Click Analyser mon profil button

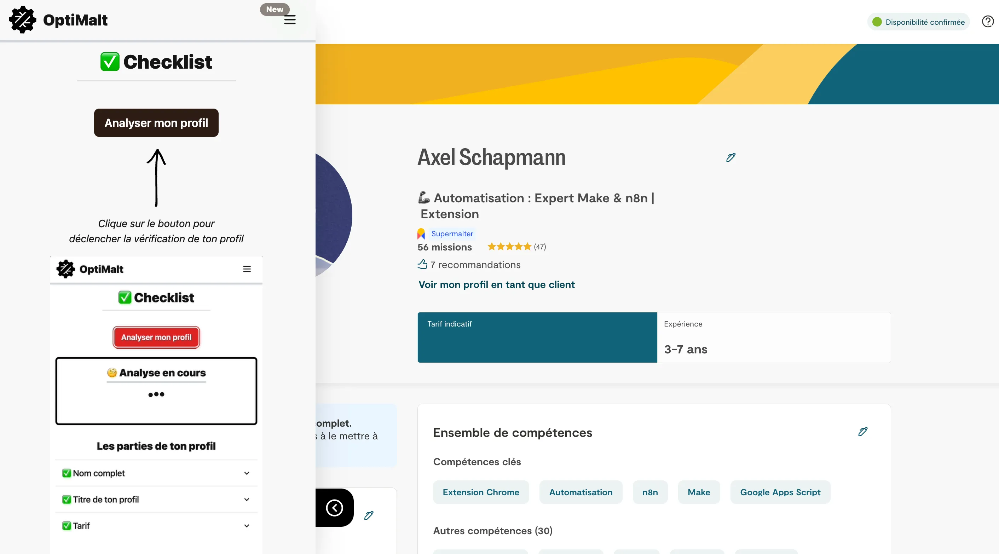pyautogui.click(x=156, y=122)
